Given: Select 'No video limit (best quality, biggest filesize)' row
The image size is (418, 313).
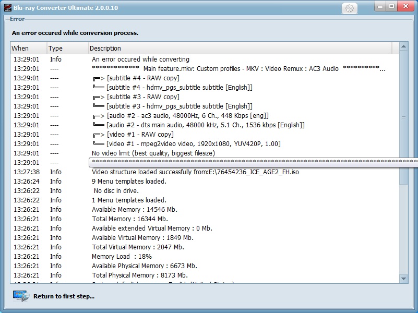Looking at the screenshot, I should click(x=205, y=153).
